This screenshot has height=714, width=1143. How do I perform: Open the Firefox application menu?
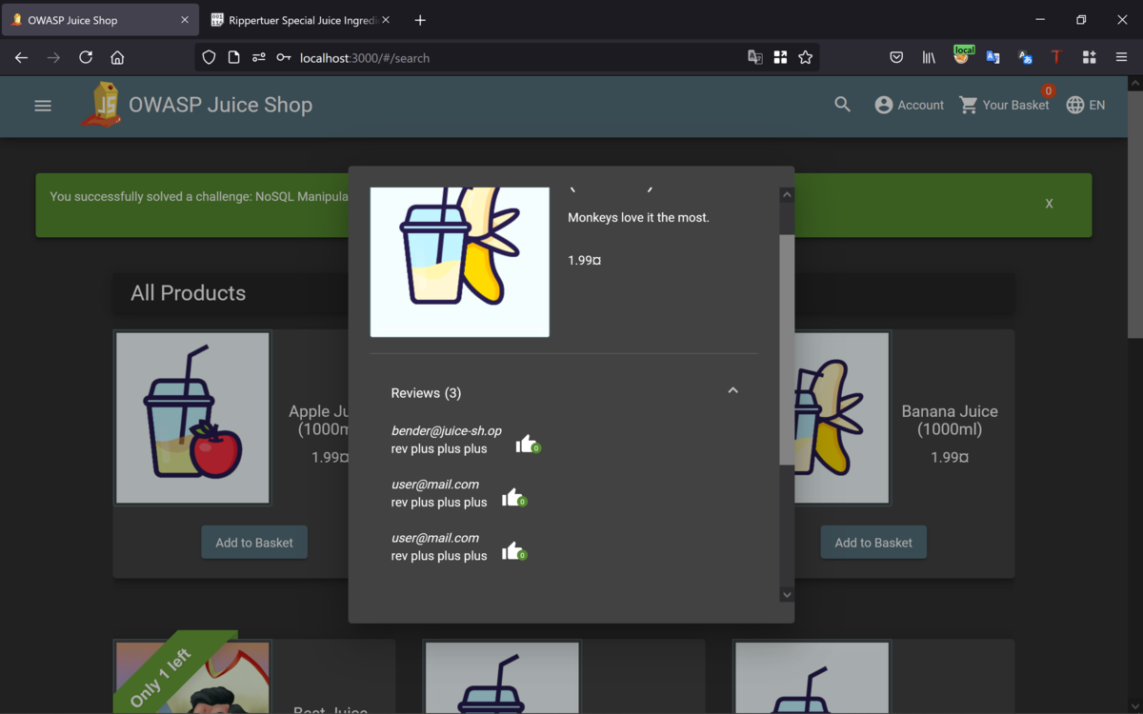click(x=1121, y=57)
